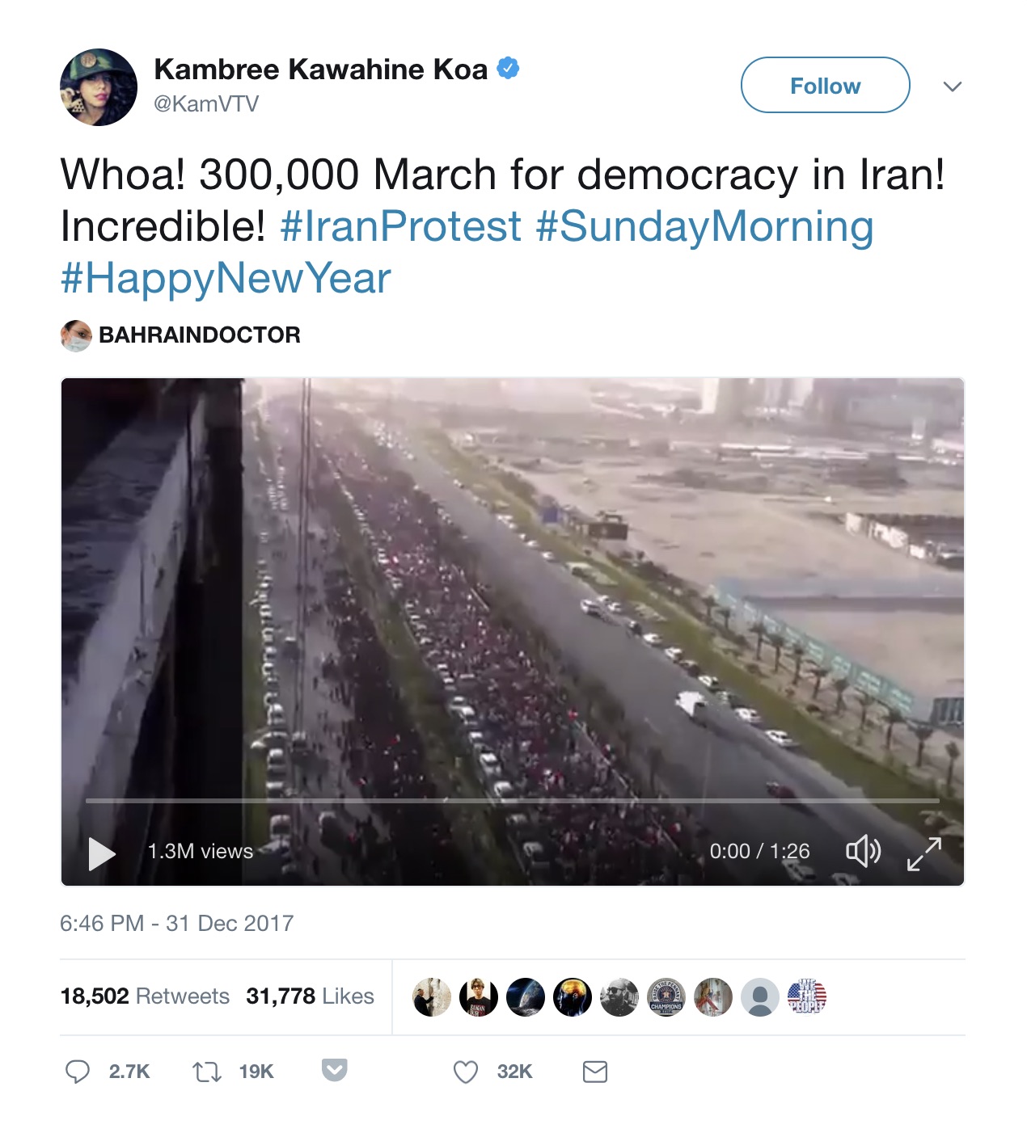Click the Pocket save icon
The width and height of the screenshot is (1027, 1133).
(335, 1070)
